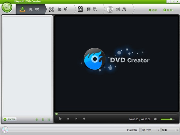The height and width of the screenshot is (135, 180).
Task: Click the disc capacity bar showing 0M/23.00G
Action: [73, 130]
